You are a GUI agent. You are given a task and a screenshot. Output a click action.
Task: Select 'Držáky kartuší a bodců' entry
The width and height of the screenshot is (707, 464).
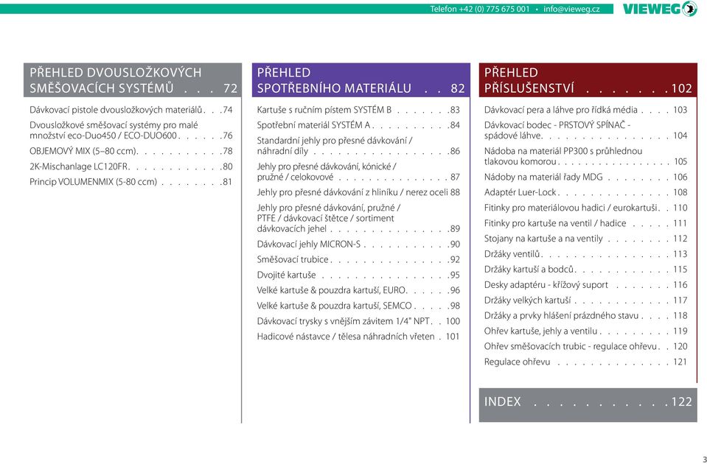tap(585, 269)
